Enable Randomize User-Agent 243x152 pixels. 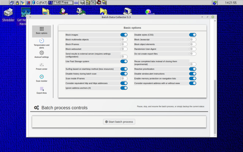tap(193, 49)
